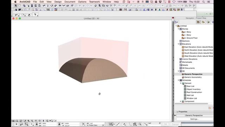225x127 pixels.
Task: Open the 3D Documents item
Action: (188, 68)
